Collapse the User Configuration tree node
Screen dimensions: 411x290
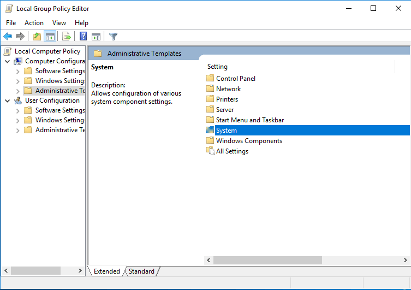pos(8,100)
